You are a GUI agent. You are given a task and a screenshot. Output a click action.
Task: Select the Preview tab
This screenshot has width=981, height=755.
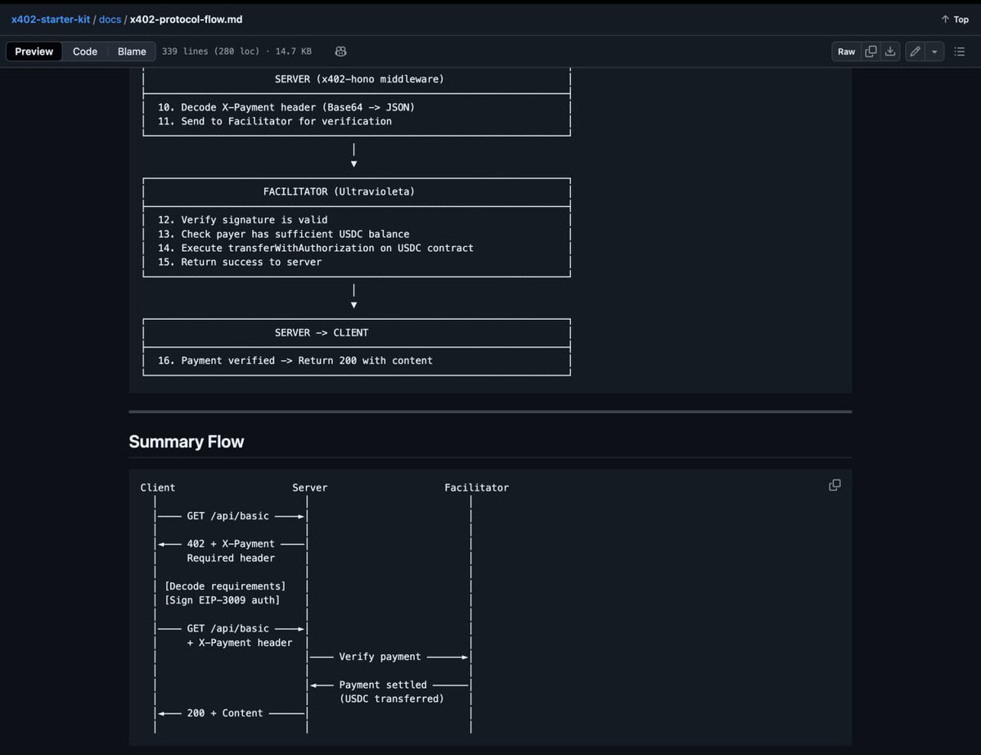(34, 51)
